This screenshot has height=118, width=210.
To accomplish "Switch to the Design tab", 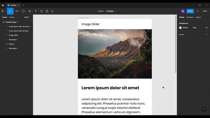I will coord(182,17).
